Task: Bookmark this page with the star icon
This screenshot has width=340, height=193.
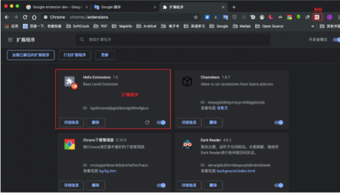Action: [195, 17]
